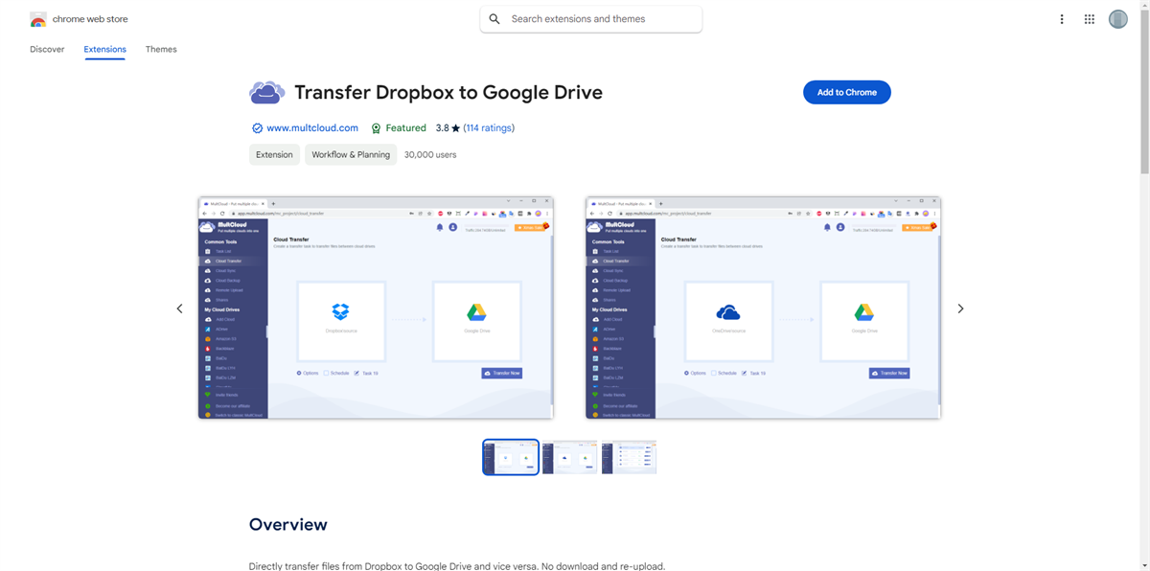This screenshot has width=1150, height=571.
Task: Click the Workflow & Planning chip
Action: click(x=351, y=154)
